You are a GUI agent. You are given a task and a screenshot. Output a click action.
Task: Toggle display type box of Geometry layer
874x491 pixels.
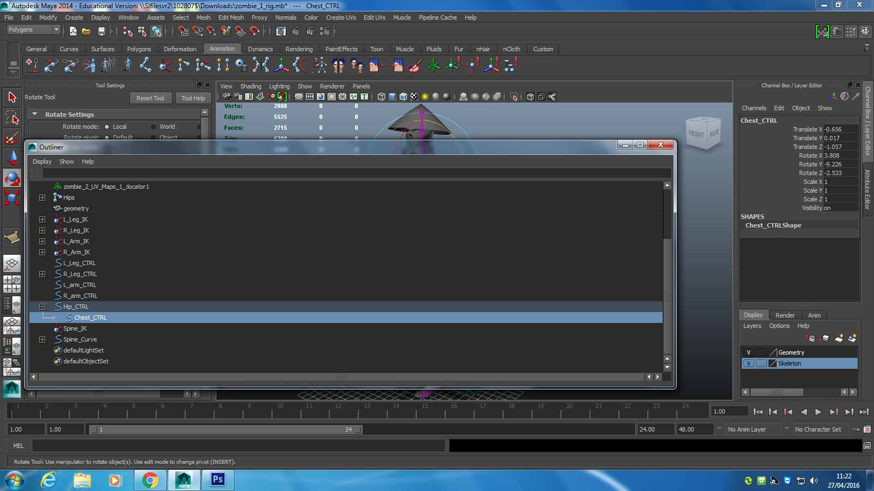point(761,352)
